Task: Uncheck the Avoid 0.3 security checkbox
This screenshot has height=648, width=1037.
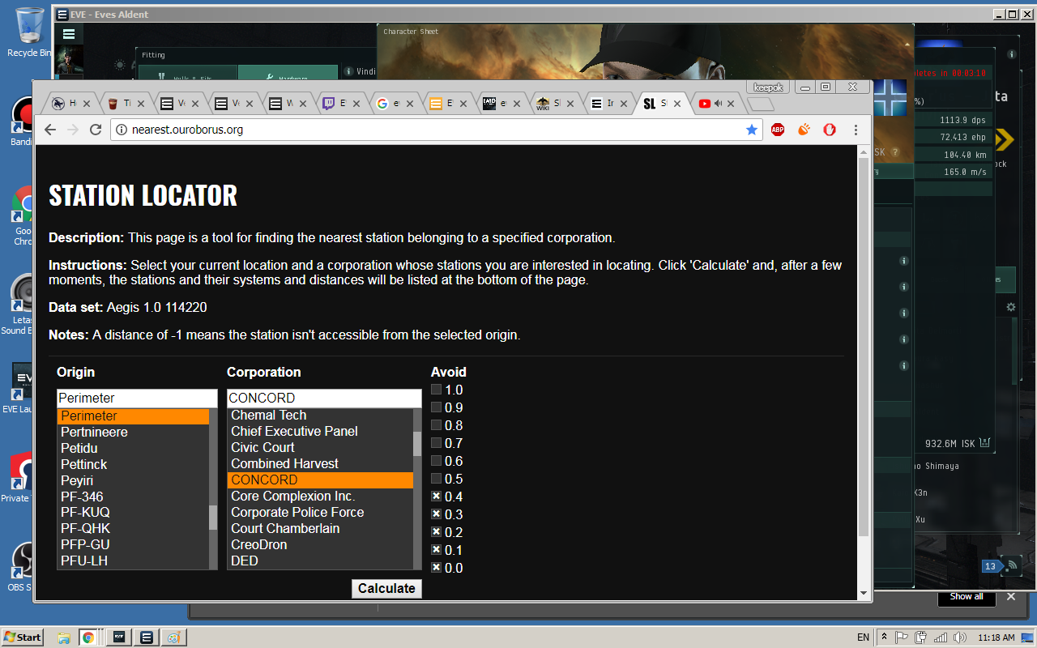Action: (x=437, y=514)
